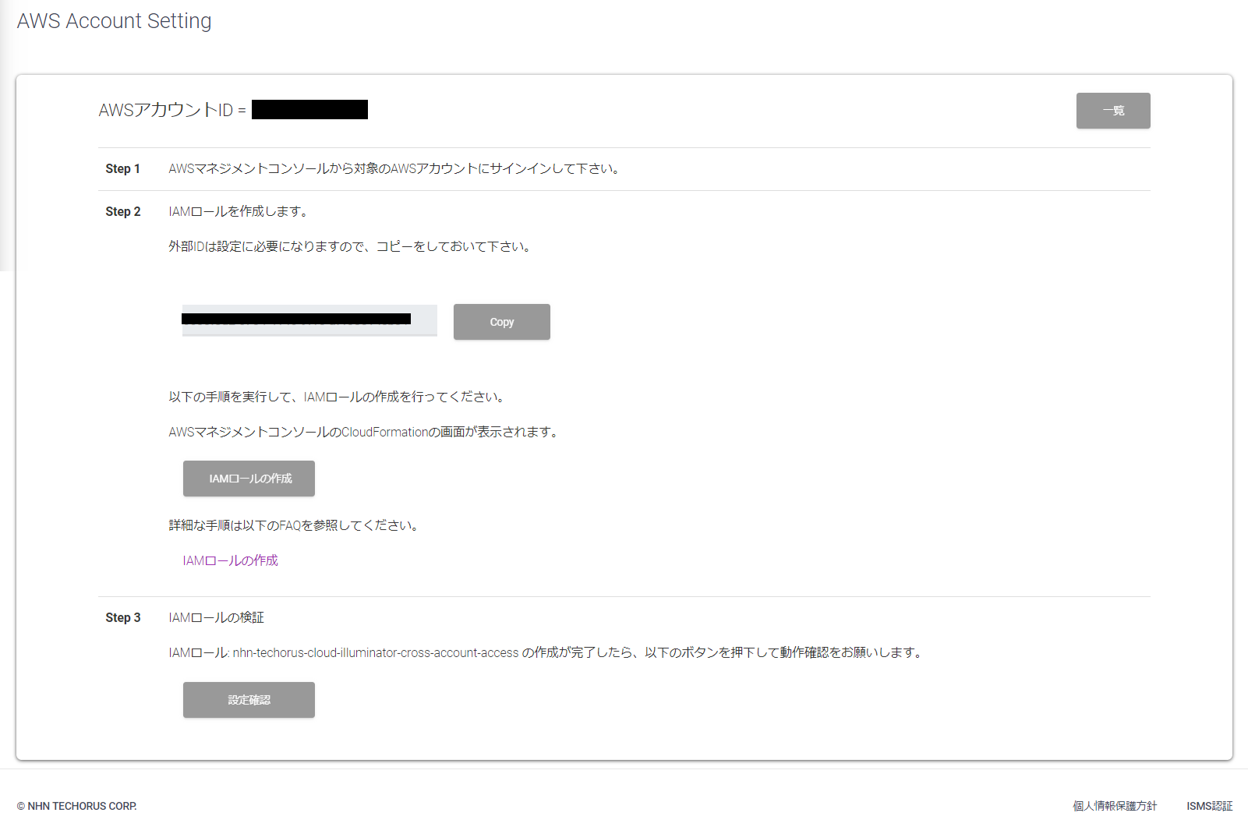Open the 個人情報保護方針 footer link
This screenshot has height=827, width=1248.
pyautogui.click(x=1114, y=806)
